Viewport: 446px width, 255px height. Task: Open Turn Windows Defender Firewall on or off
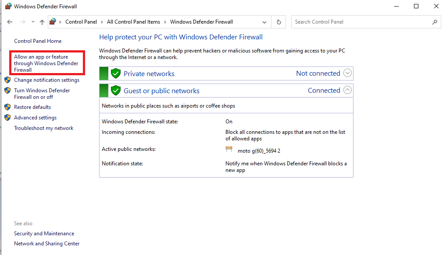tap(42, 94)
